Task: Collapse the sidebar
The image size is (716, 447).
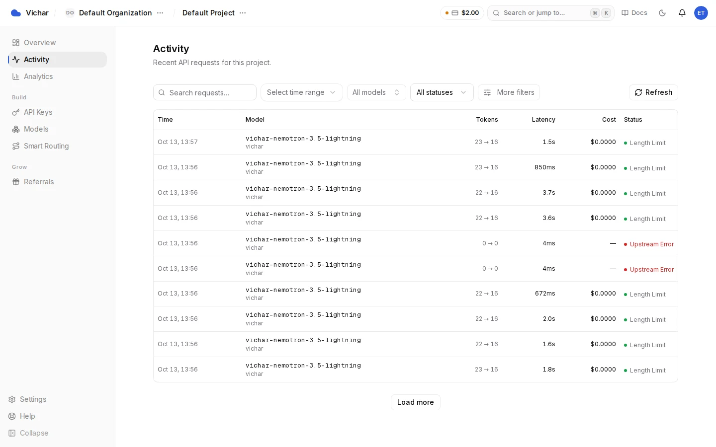Action: pos(28,433)
